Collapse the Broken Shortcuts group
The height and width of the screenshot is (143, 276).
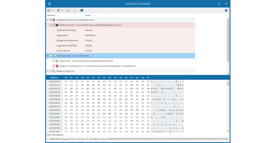[48, 71]
